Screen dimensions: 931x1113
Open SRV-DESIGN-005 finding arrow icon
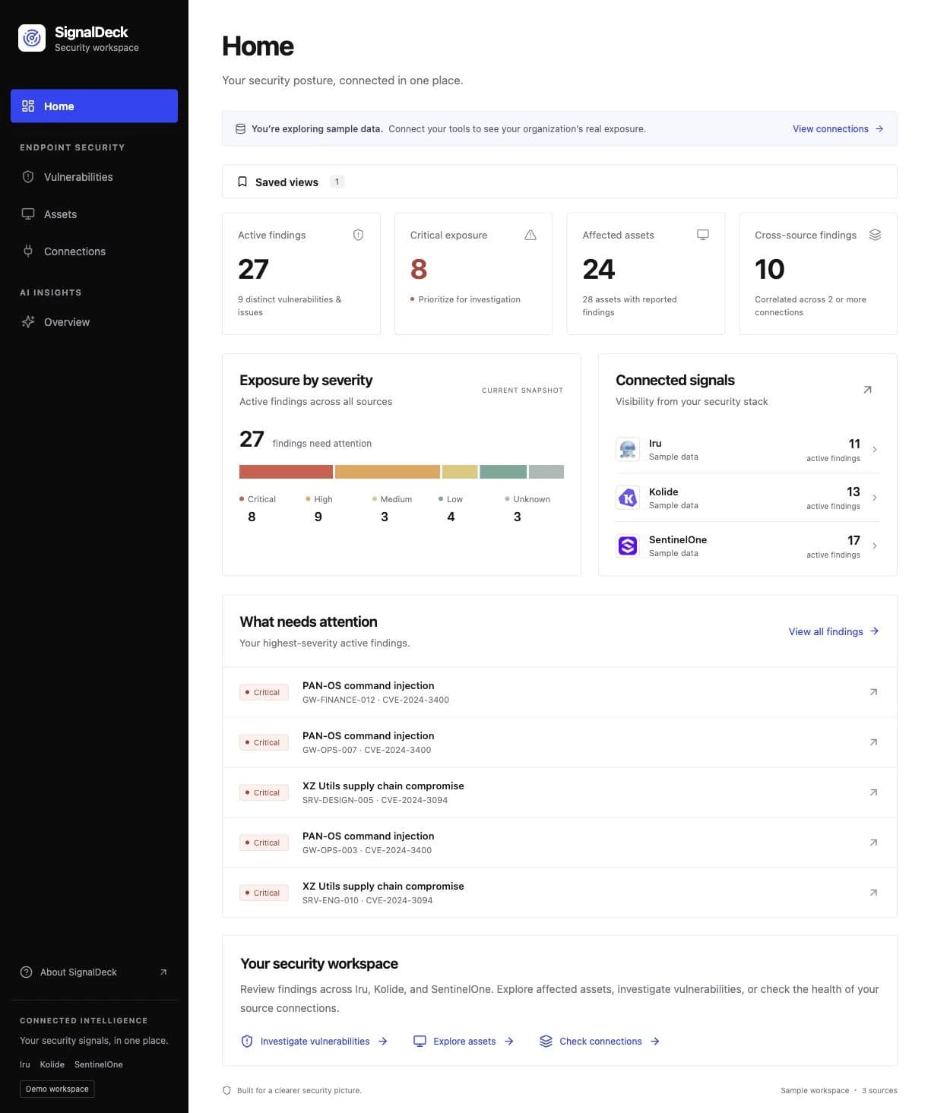point(873,792)
